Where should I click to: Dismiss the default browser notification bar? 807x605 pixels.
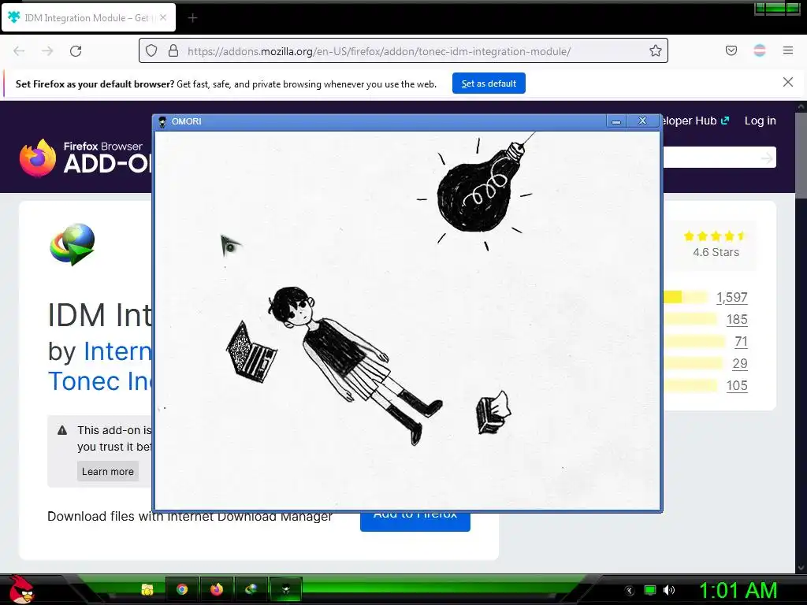pos(787,82)
